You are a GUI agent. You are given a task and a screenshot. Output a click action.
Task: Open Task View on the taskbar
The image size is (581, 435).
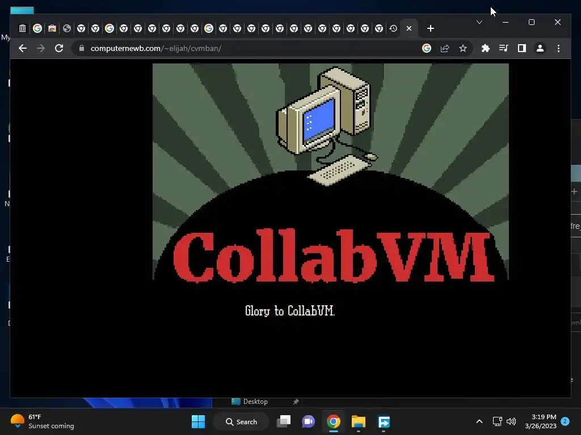[284, 421]
